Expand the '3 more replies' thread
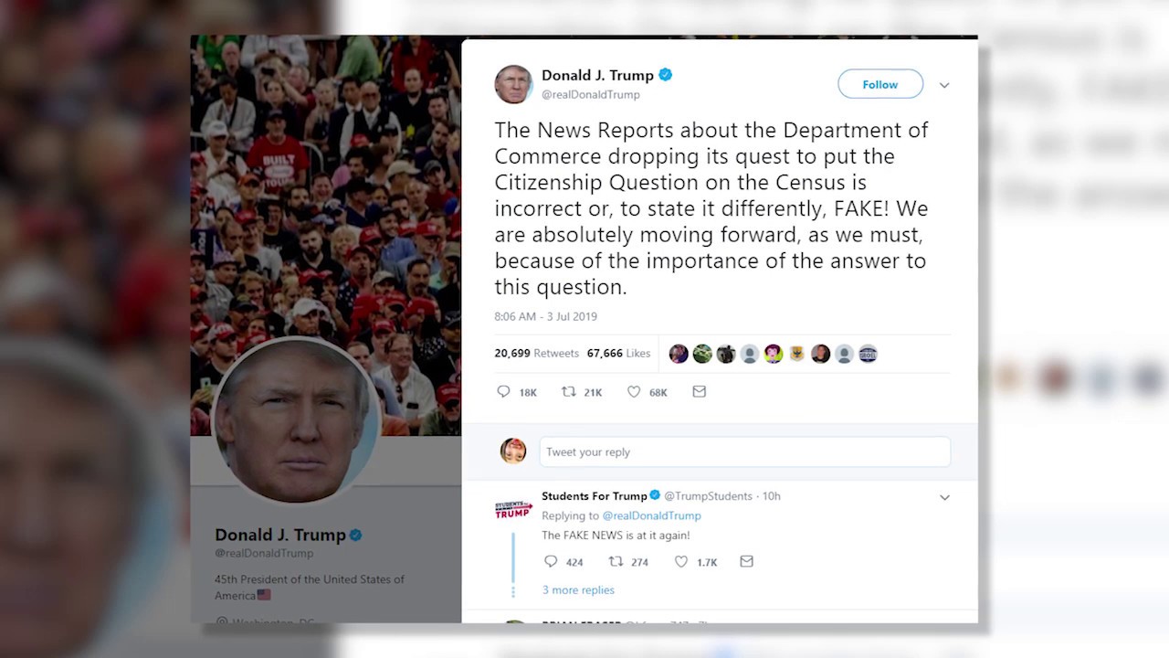The image size is (1169, 658). 578,589
